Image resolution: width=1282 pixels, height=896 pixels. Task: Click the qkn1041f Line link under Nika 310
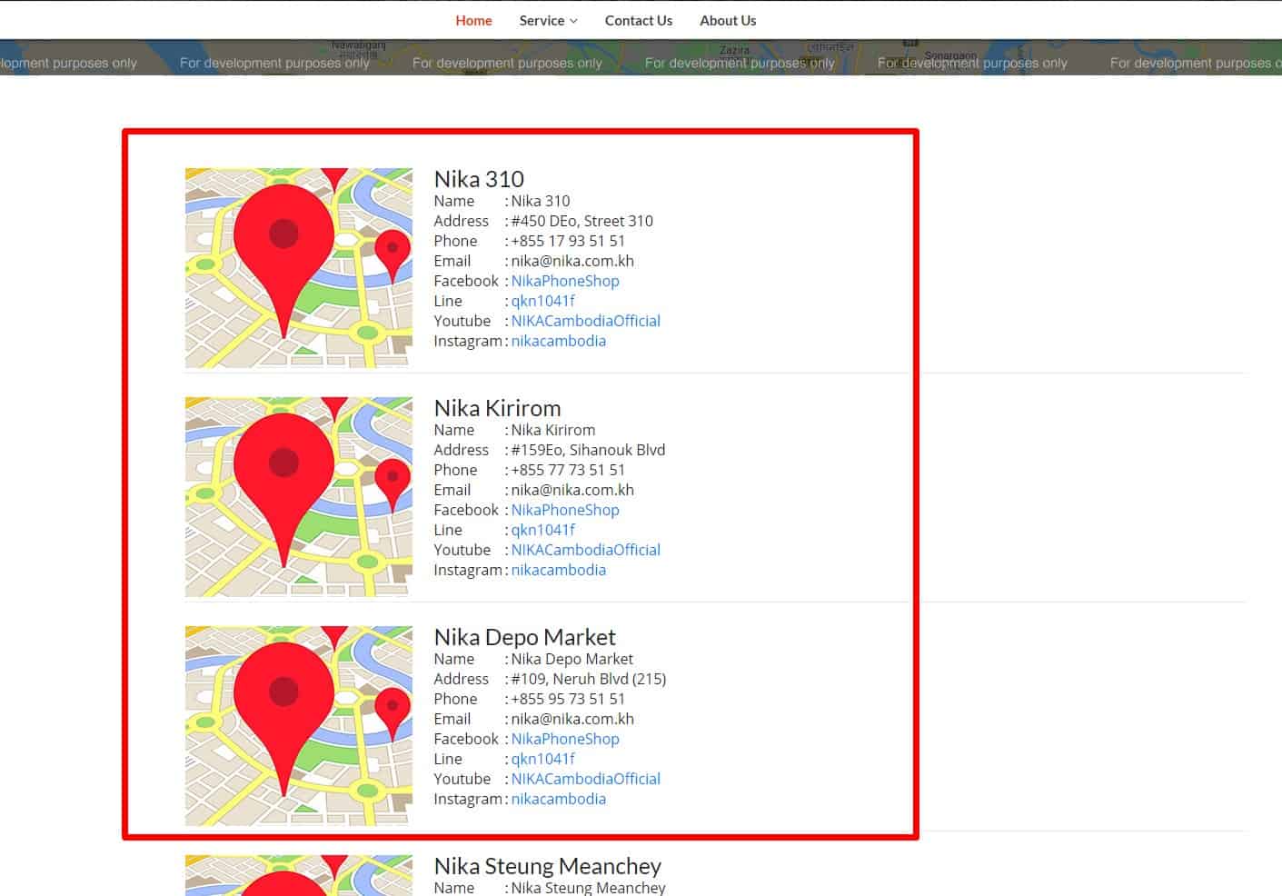click(542, 301)
